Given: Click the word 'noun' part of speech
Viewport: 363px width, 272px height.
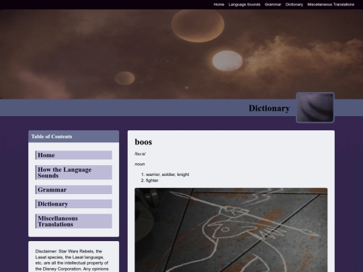Looking at the screenshot, I should tap(140, 165).
